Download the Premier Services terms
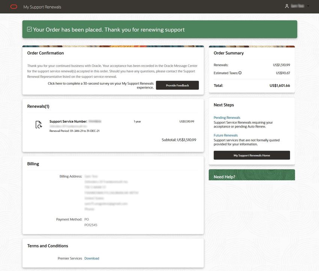Image resolution: width=319 pixels, height=271 pixels. (92, 258)
